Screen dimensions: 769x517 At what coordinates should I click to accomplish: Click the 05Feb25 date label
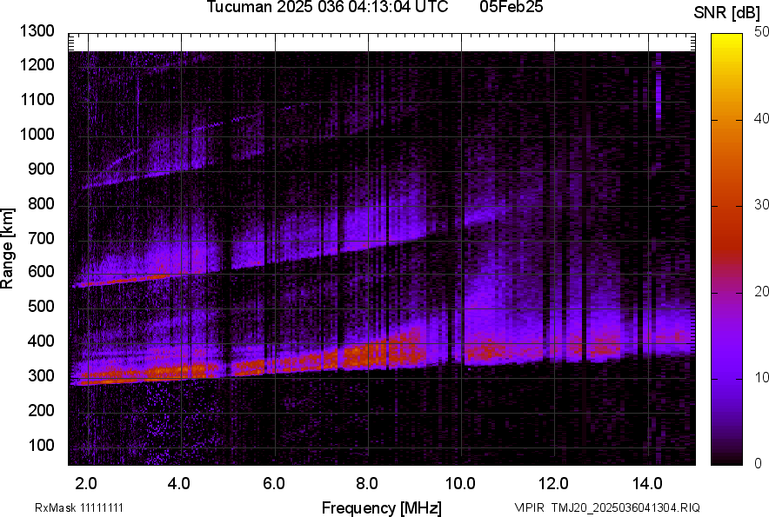512,7
